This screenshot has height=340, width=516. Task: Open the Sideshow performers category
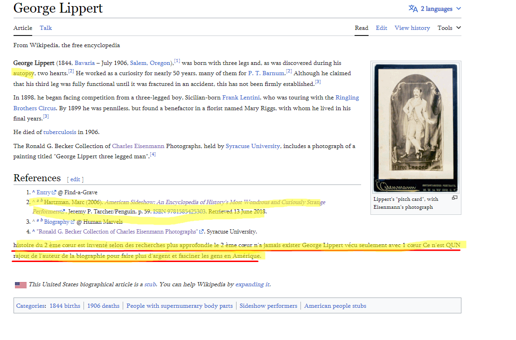(x=268, y=306)
